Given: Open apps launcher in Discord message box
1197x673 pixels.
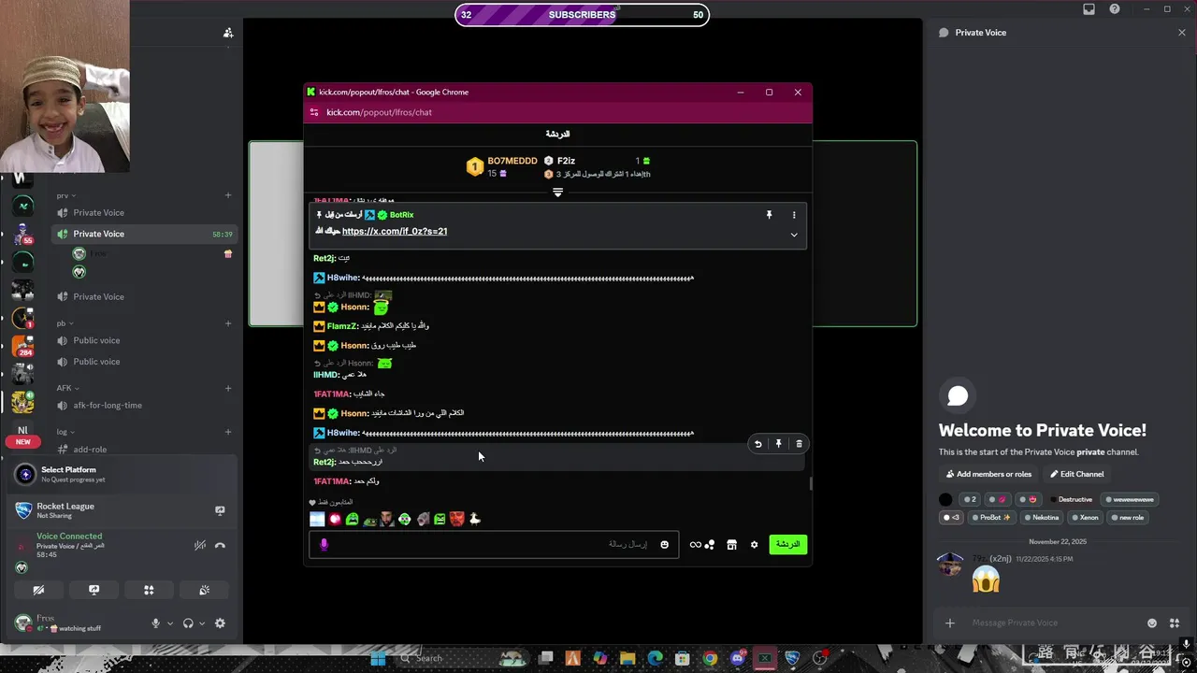Looking at the screenshot, I should 1175,623.
